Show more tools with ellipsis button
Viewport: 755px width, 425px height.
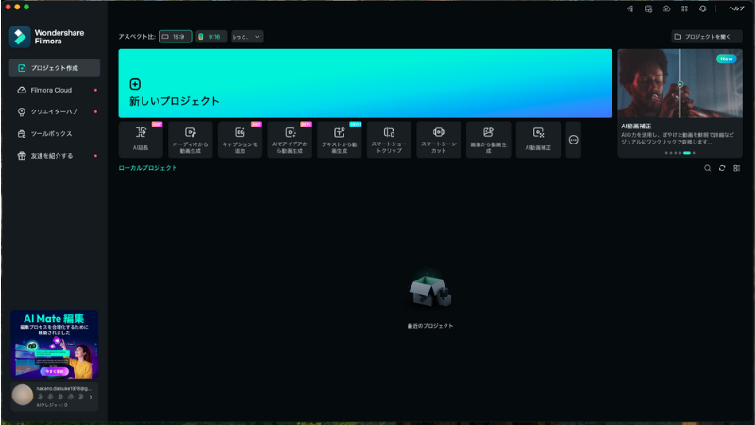click(573, 139)
